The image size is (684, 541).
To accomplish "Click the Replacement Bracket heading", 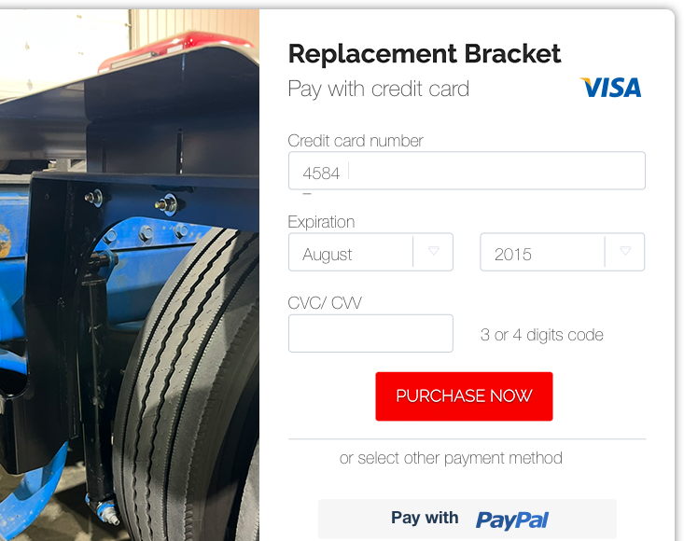I will click(425, 54).
